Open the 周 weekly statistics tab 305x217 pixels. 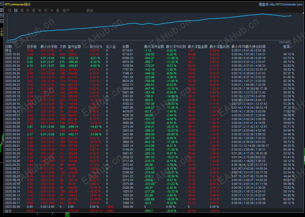(x=22, y=10)
